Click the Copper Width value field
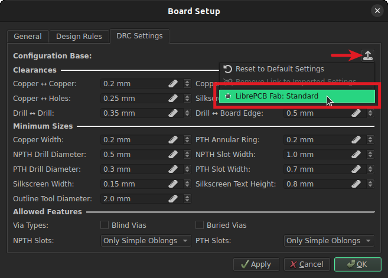This screenshot has height=278, width=388. (146, 140)
